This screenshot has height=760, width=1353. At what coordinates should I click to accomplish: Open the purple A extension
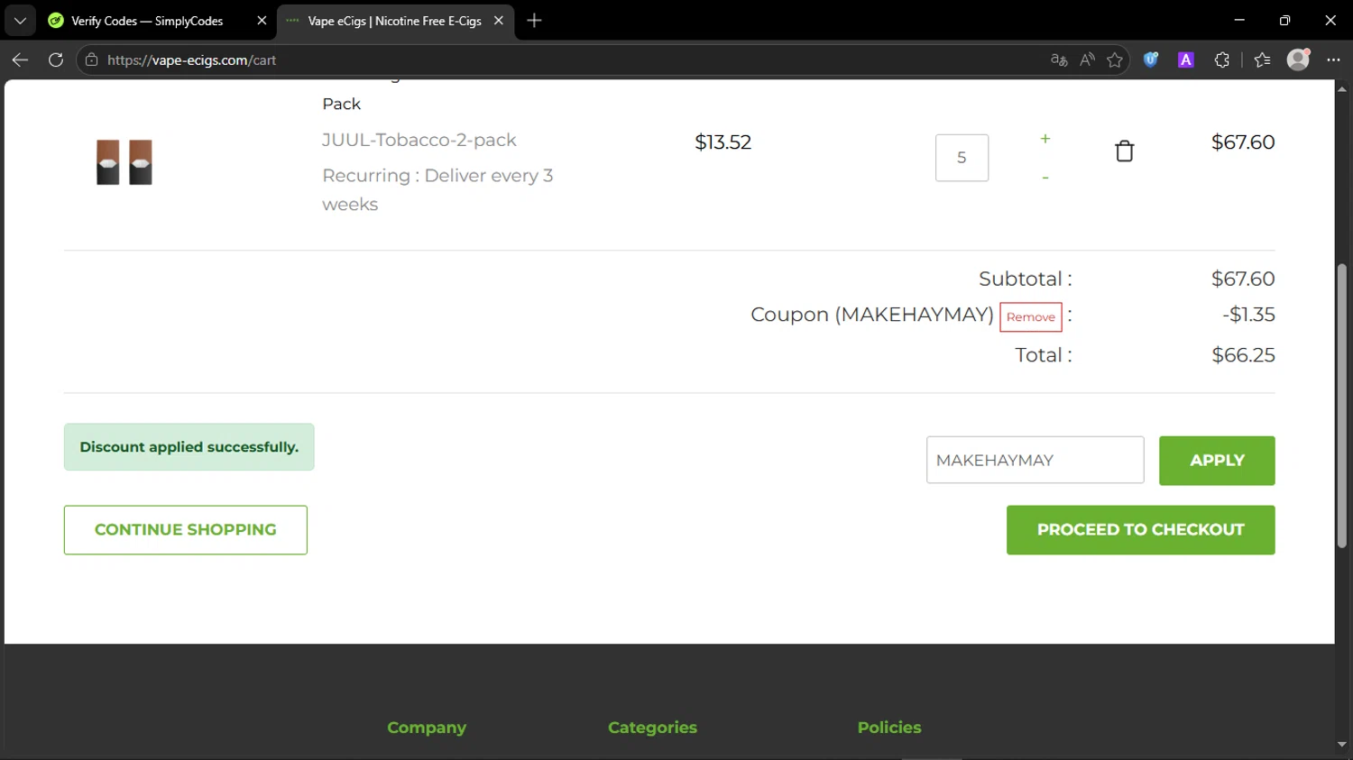click(1186, 60)
